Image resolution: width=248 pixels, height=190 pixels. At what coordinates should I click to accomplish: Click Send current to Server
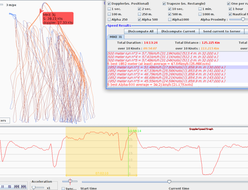tap(221, 31)
